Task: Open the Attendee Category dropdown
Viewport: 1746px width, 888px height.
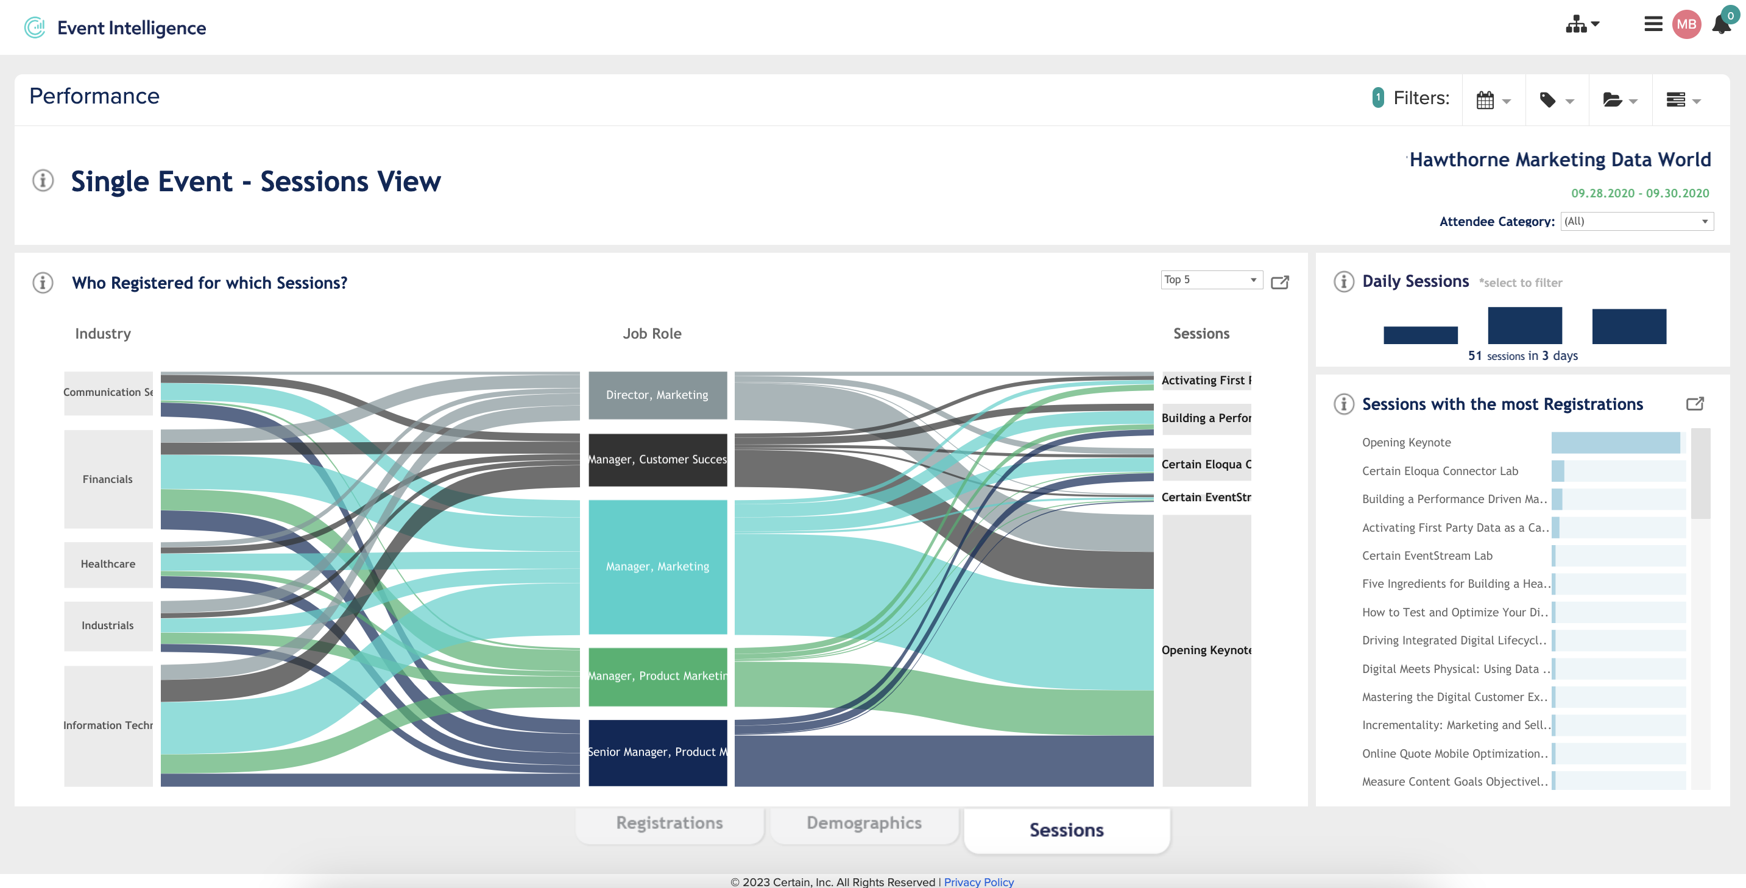Action: (1636, 221)
